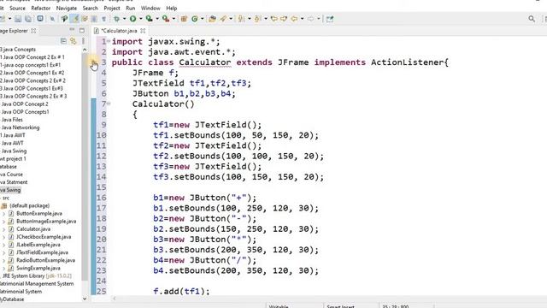Expand Calculator.java tree node arrow
The height and width of the screenshot is (308, 547).
click(x=3, y=229)
